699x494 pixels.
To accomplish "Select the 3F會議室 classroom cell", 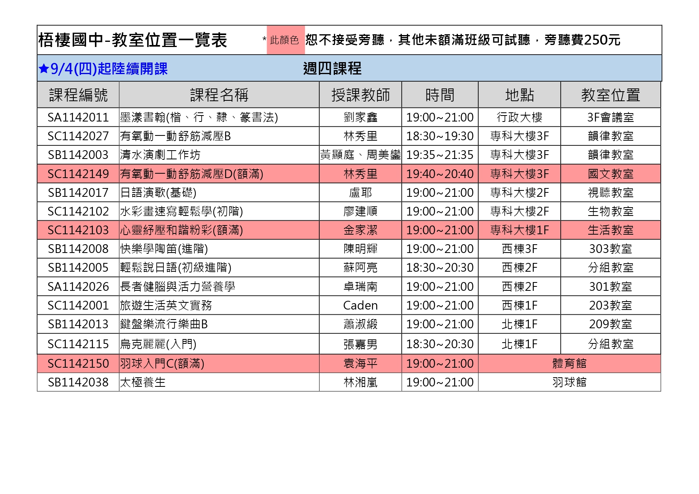I will click(x=610, y=118).
